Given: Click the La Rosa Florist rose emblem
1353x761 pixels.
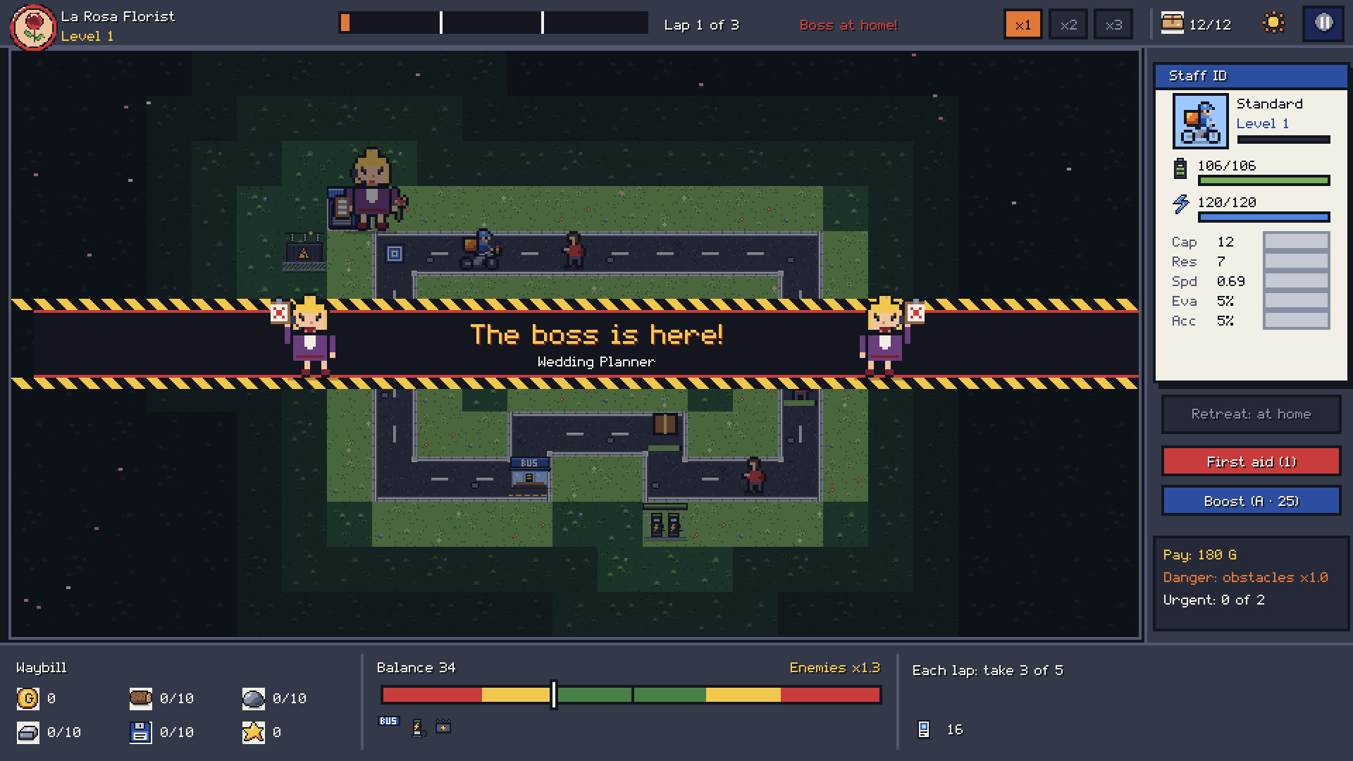Looking at the screenshot, I should point(33,27).
